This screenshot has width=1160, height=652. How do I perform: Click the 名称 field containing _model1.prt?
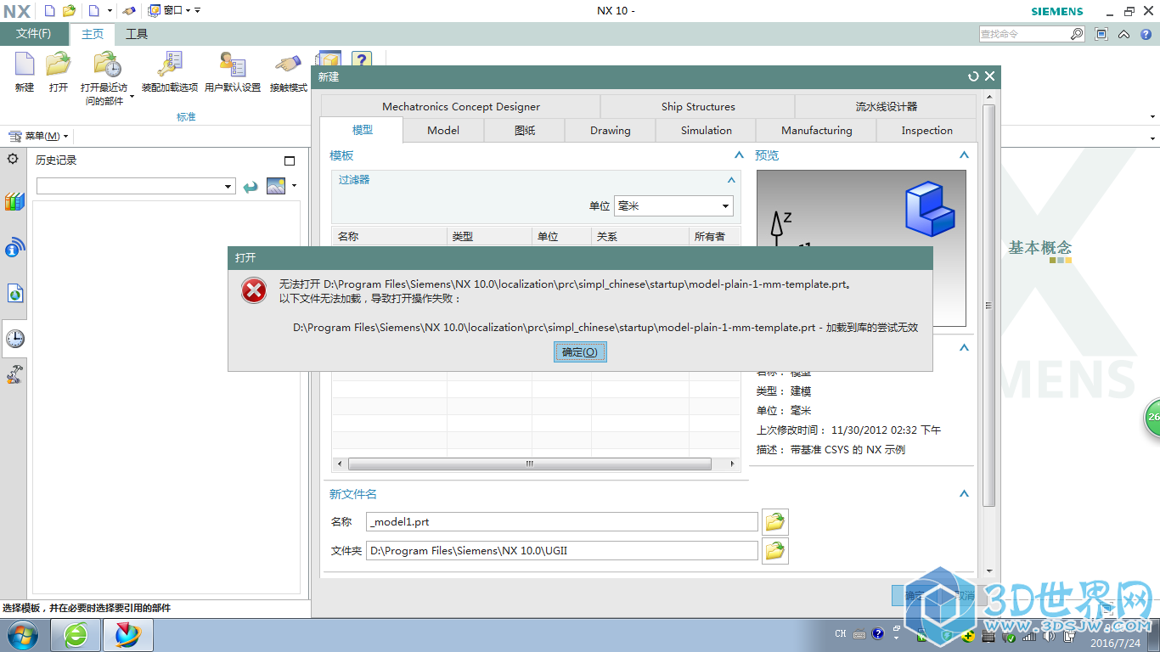(562, 522)
